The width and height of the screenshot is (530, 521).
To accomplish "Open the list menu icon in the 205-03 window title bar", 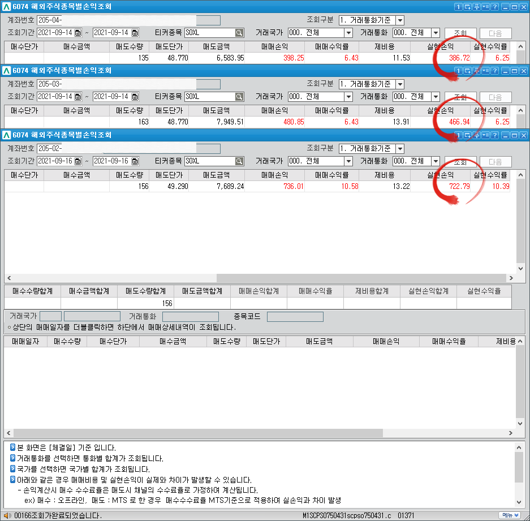I will tap(486, 71).
